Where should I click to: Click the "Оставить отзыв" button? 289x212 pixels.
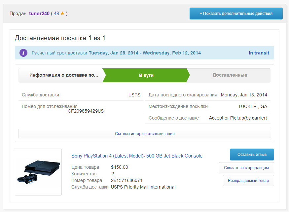point(252,155)
